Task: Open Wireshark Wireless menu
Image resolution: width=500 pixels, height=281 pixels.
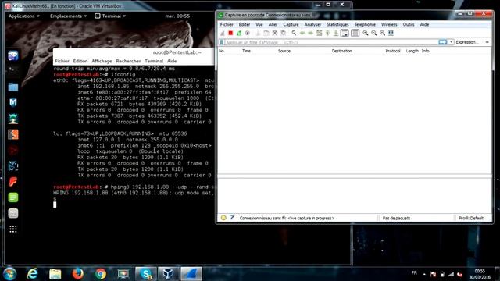Action: [389, 24]
